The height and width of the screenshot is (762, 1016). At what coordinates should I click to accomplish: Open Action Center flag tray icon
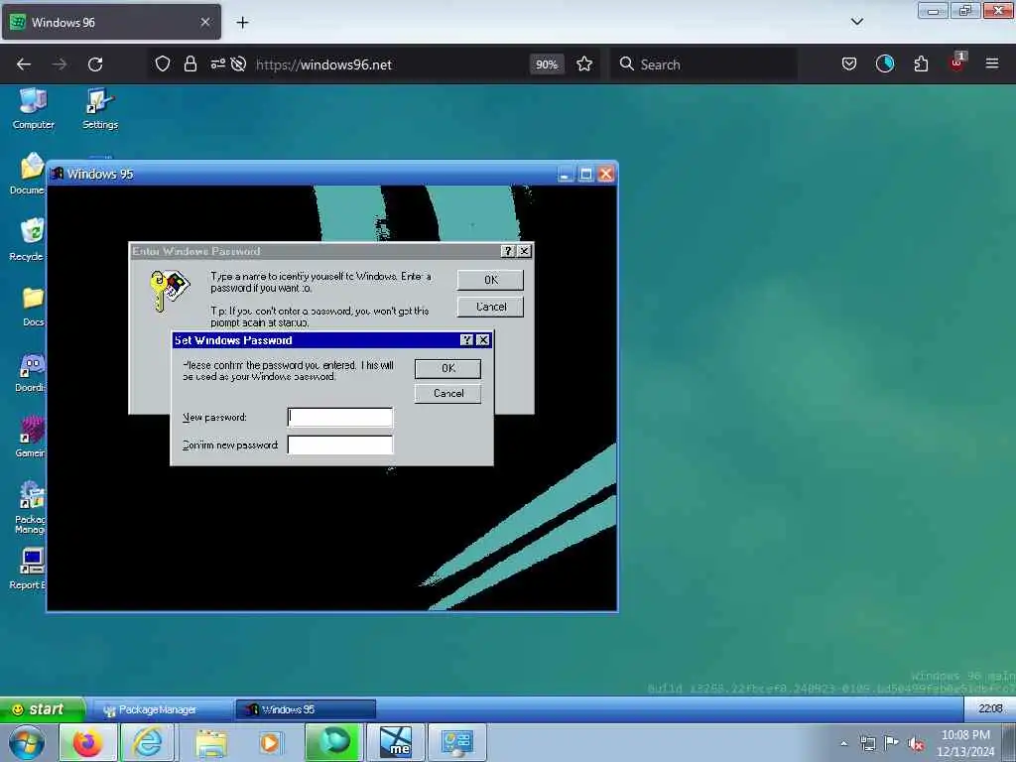point(892,743)
